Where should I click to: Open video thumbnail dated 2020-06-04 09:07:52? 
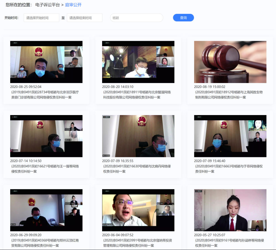[138, 210]
